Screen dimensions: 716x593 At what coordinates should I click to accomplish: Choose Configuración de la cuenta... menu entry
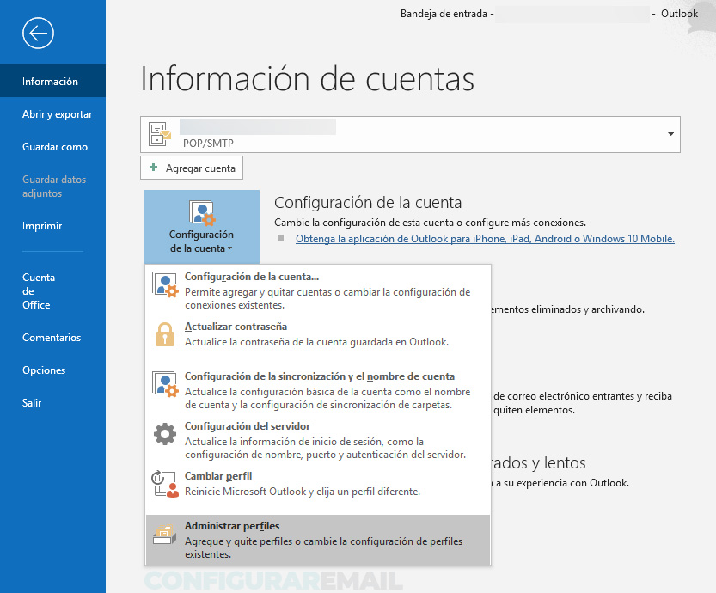(x=318, y=290)
